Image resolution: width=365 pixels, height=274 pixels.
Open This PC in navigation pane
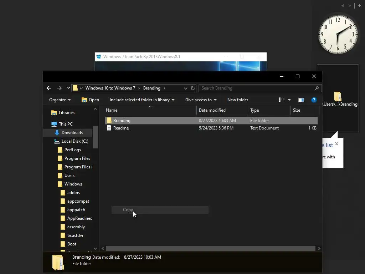pyautogui.click(x=62, y=124)
